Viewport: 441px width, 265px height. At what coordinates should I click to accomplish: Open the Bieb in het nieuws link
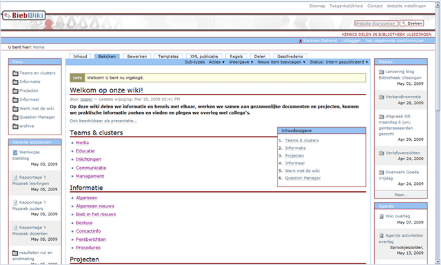[96, 215]
